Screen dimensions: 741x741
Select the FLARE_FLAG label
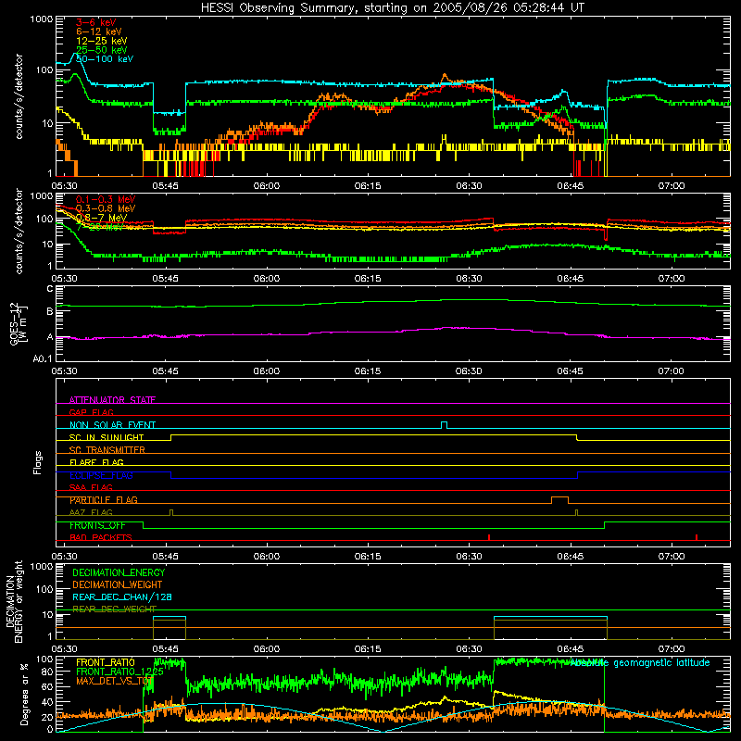coord(96,462)
